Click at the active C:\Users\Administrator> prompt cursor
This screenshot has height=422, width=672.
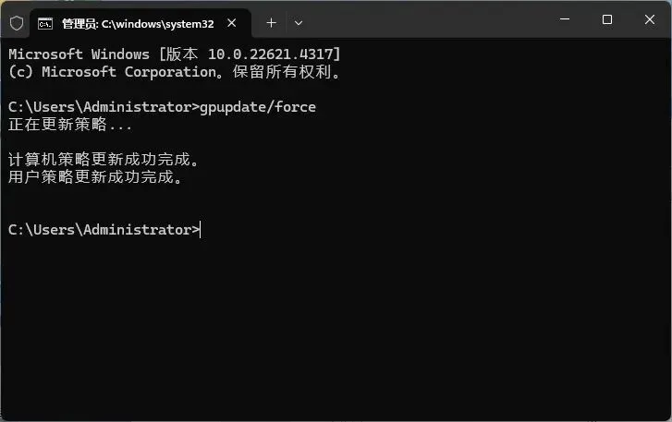(200, 230)
